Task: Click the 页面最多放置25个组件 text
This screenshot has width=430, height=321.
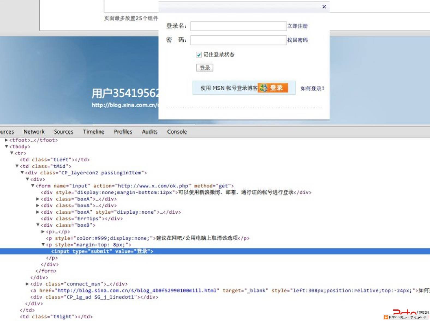Action: tap(131, 18)
